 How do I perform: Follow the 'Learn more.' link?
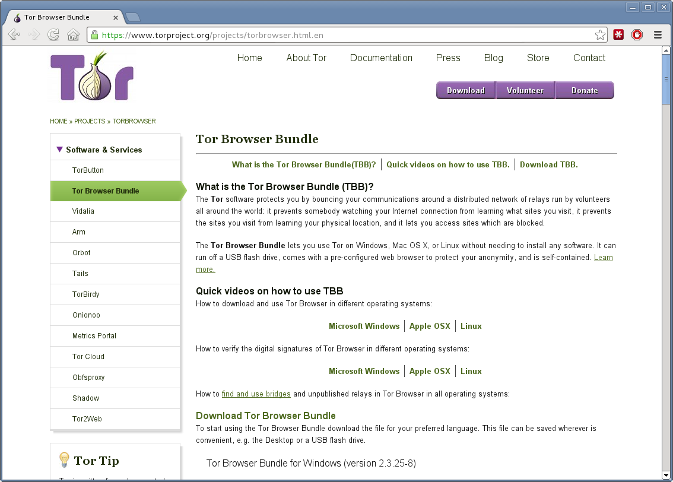click(603, 258)
